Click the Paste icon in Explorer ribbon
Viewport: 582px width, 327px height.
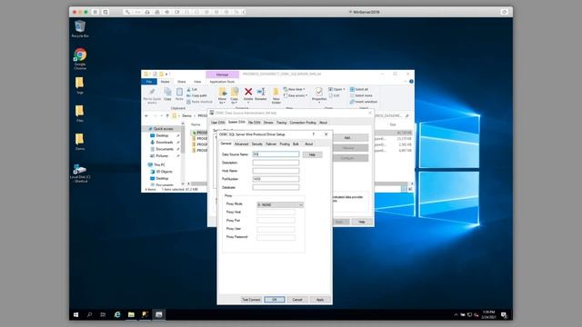(x=179, y=94)
